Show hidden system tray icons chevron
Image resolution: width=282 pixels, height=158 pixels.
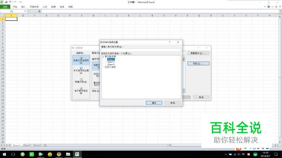click(226, 154)
